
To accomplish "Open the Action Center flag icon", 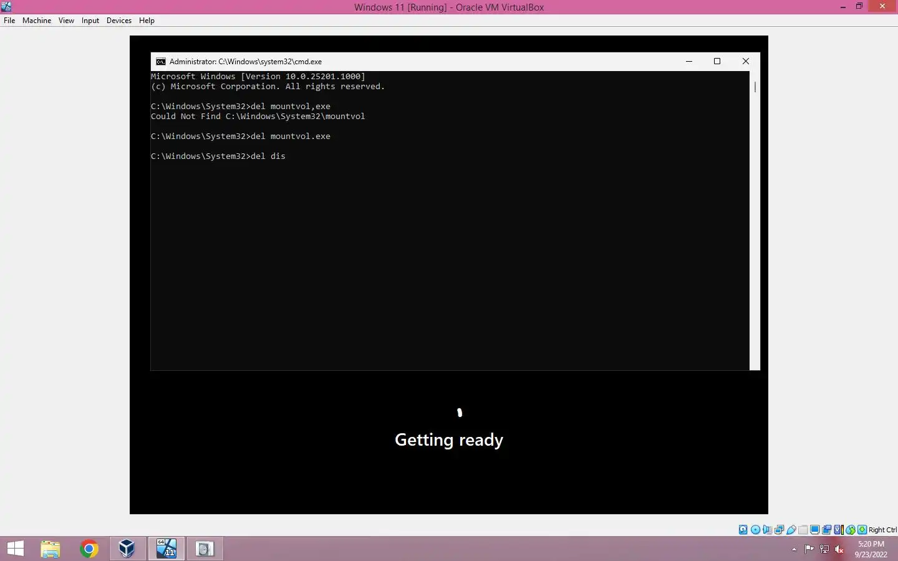I will [x=809, y=549].
